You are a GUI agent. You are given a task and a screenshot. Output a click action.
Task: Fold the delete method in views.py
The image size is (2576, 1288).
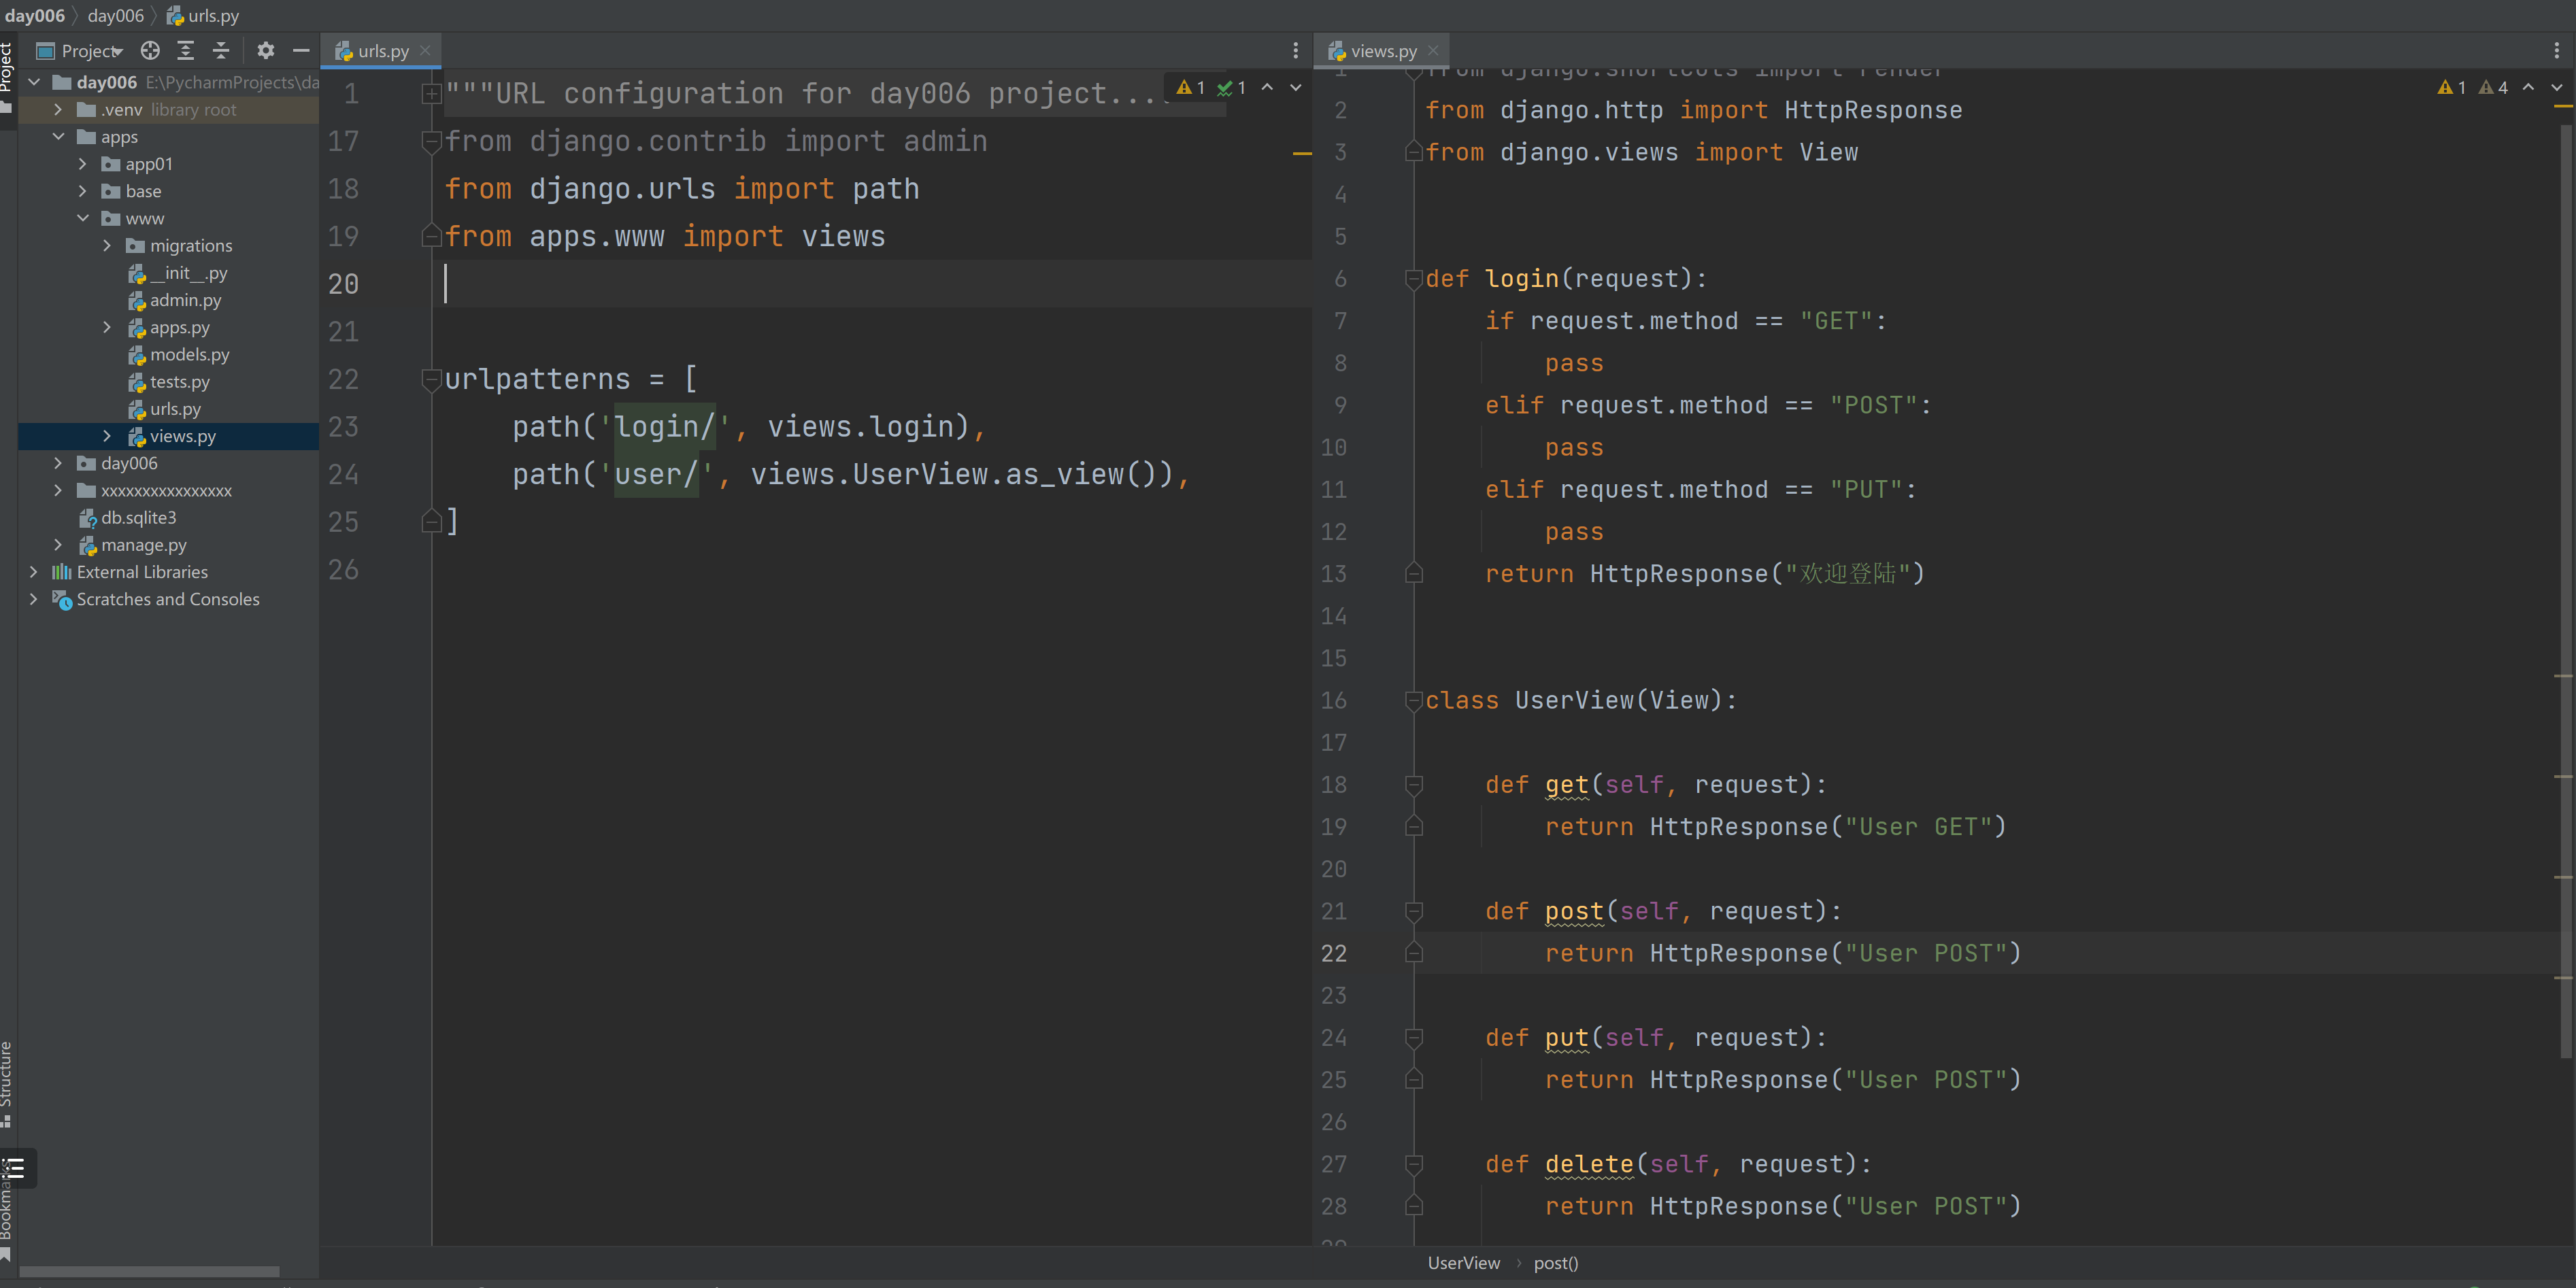[x=1414, y=1165]
